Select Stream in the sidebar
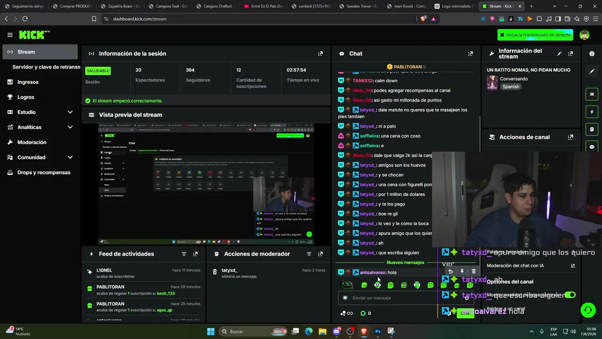 (40, 52)
